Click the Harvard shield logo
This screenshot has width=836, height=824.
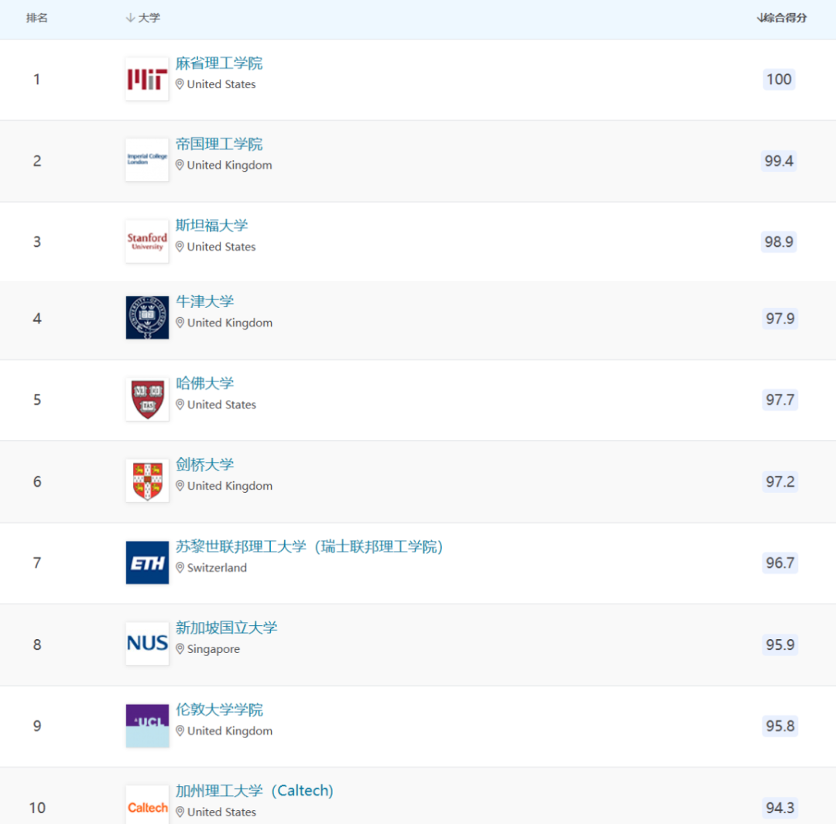[x=147, y=399]
